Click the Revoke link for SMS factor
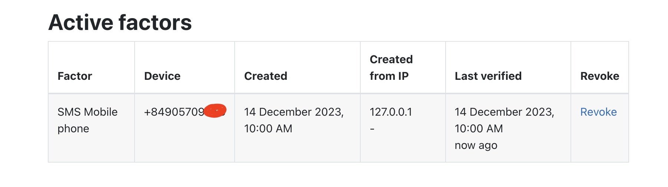This screenshot has height=187, width=668. coord(598,112)
